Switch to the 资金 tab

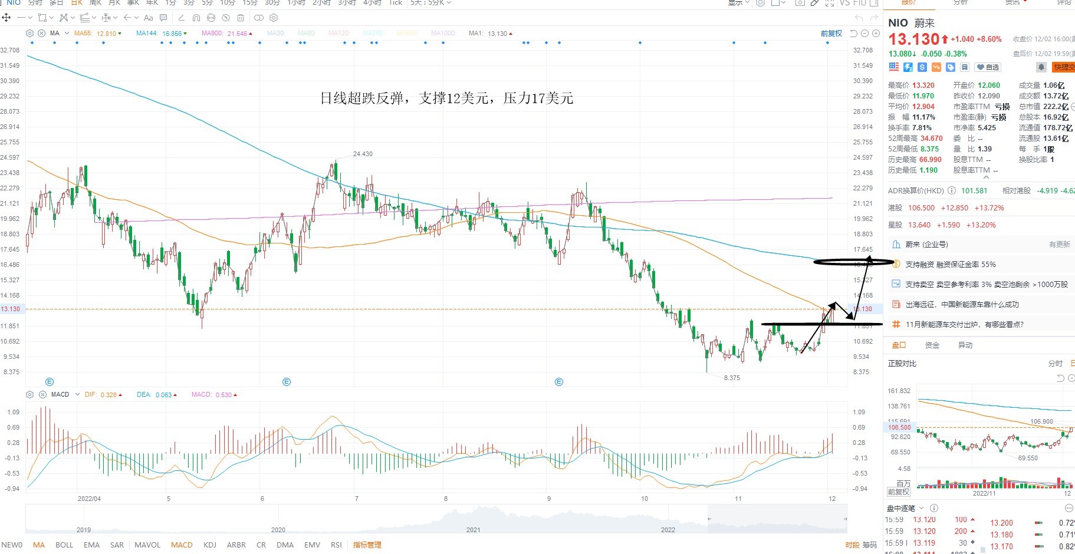click(932, 345)
